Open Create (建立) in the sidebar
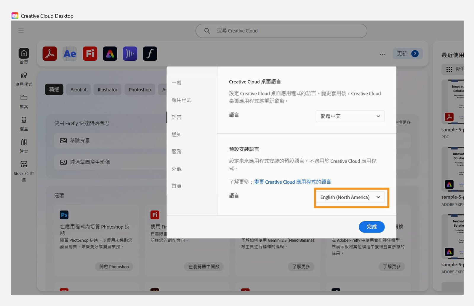Viewport: 474px width, 306px height. point(24,146)
